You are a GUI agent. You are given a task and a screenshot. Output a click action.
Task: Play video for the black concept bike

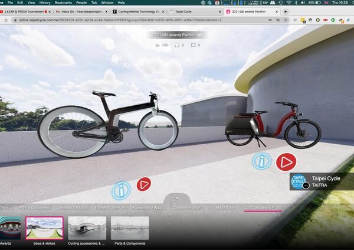pos(143,184)
